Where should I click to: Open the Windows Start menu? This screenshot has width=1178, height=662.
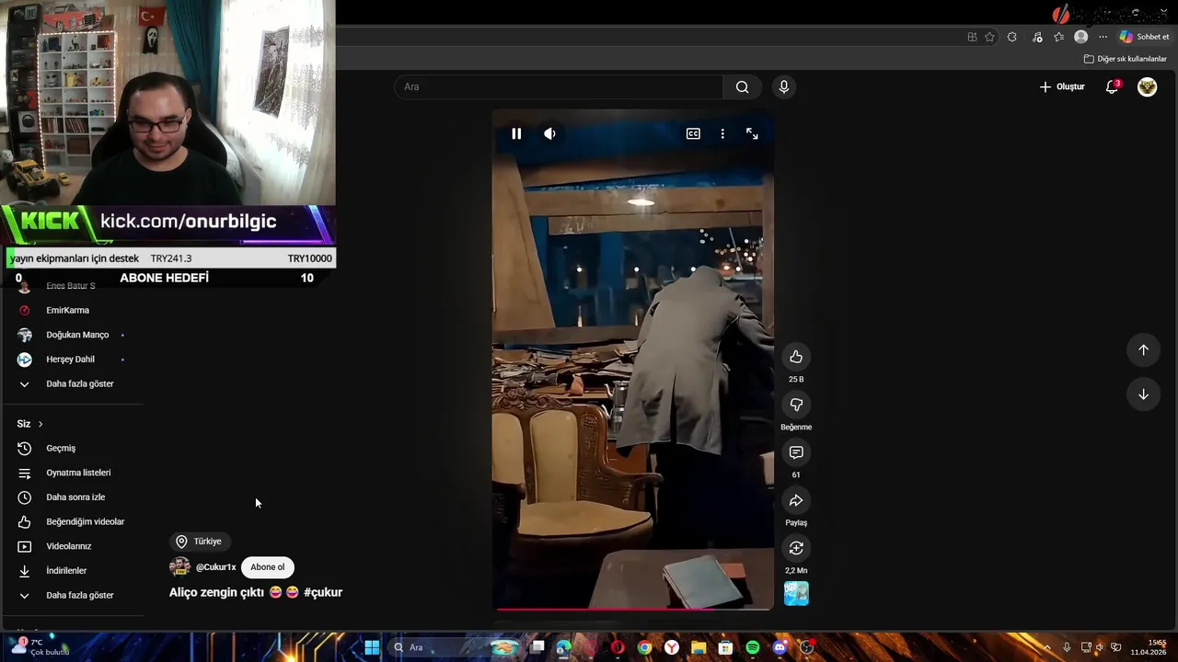point(372,647)
